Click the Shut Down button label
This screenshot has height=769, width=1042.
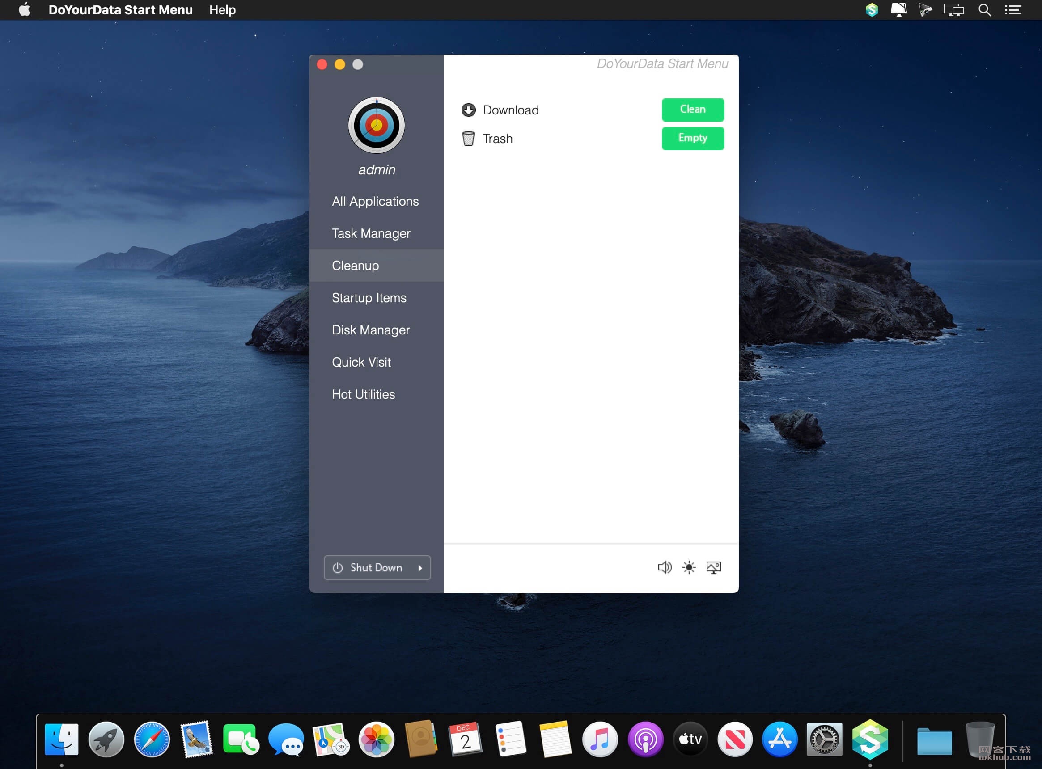(x=376, y=567)
